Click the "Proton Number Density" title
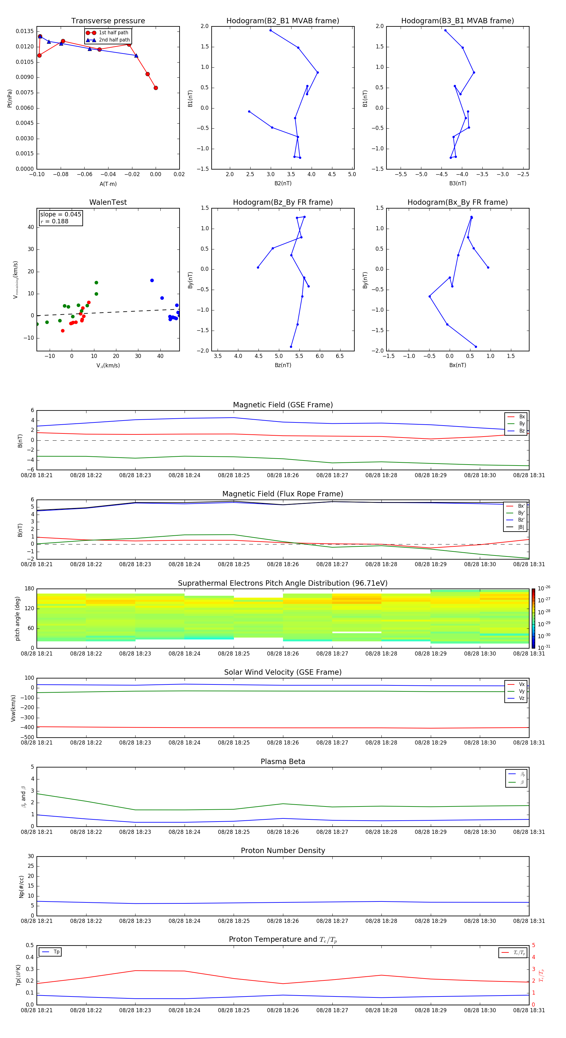This screenshot has width=566, height=1038. (x=283, y=851)
